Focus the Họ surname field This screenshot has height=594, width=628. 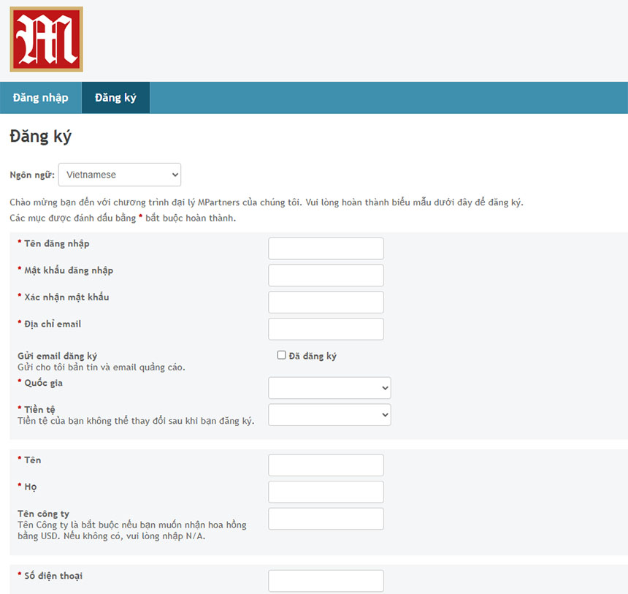[326, 492]
